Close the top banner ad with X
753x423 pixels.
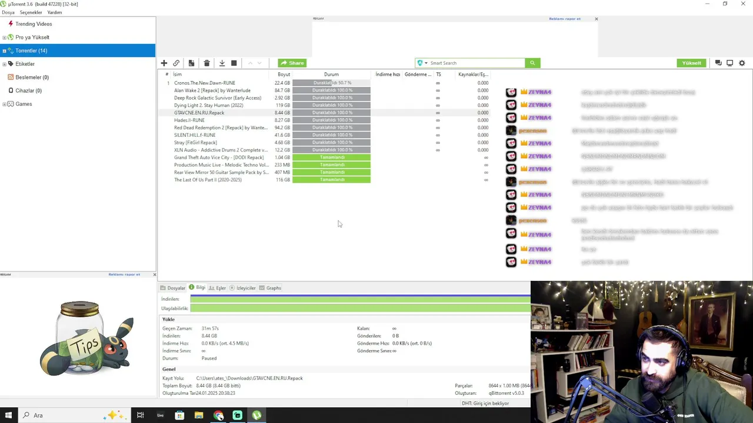pyautogui.click(x=596, y=19)
